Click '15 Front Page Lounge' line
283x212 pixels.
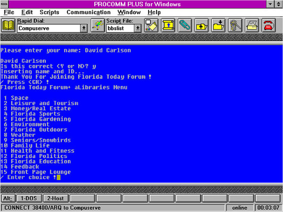[x=35, y=172]
